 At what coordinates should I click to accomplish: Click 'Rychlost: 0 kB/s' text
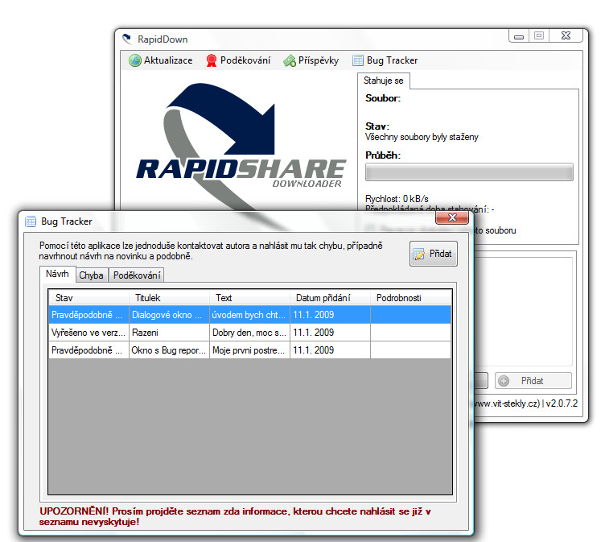(397, 199)
